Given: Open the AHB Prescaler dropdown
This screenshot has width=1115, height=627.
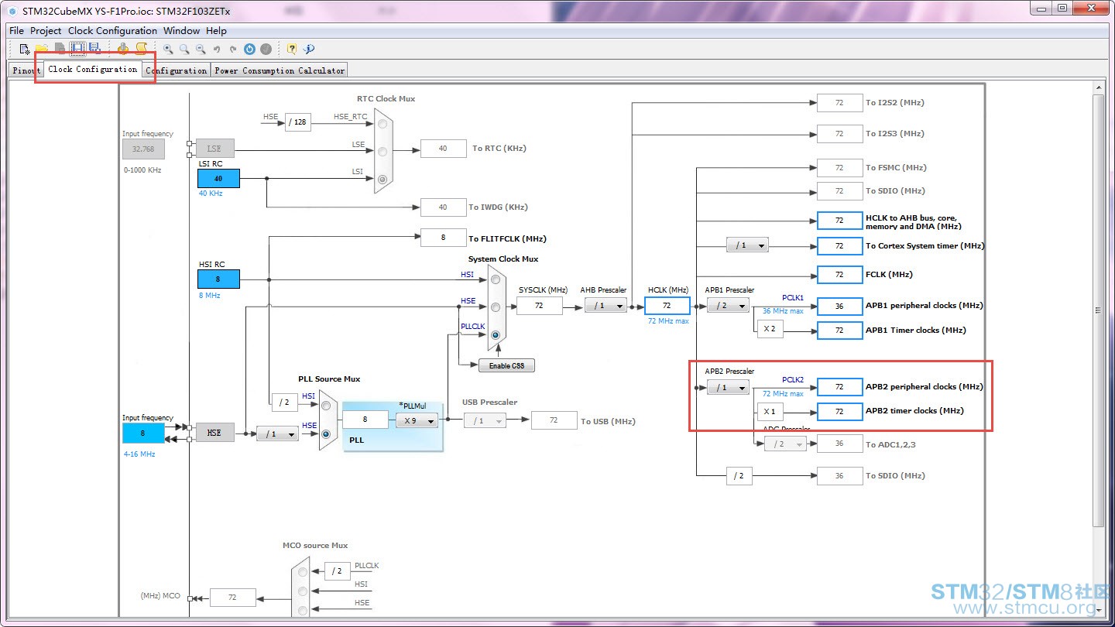Looking at the screenshot, I should click(x=606, y=306).
